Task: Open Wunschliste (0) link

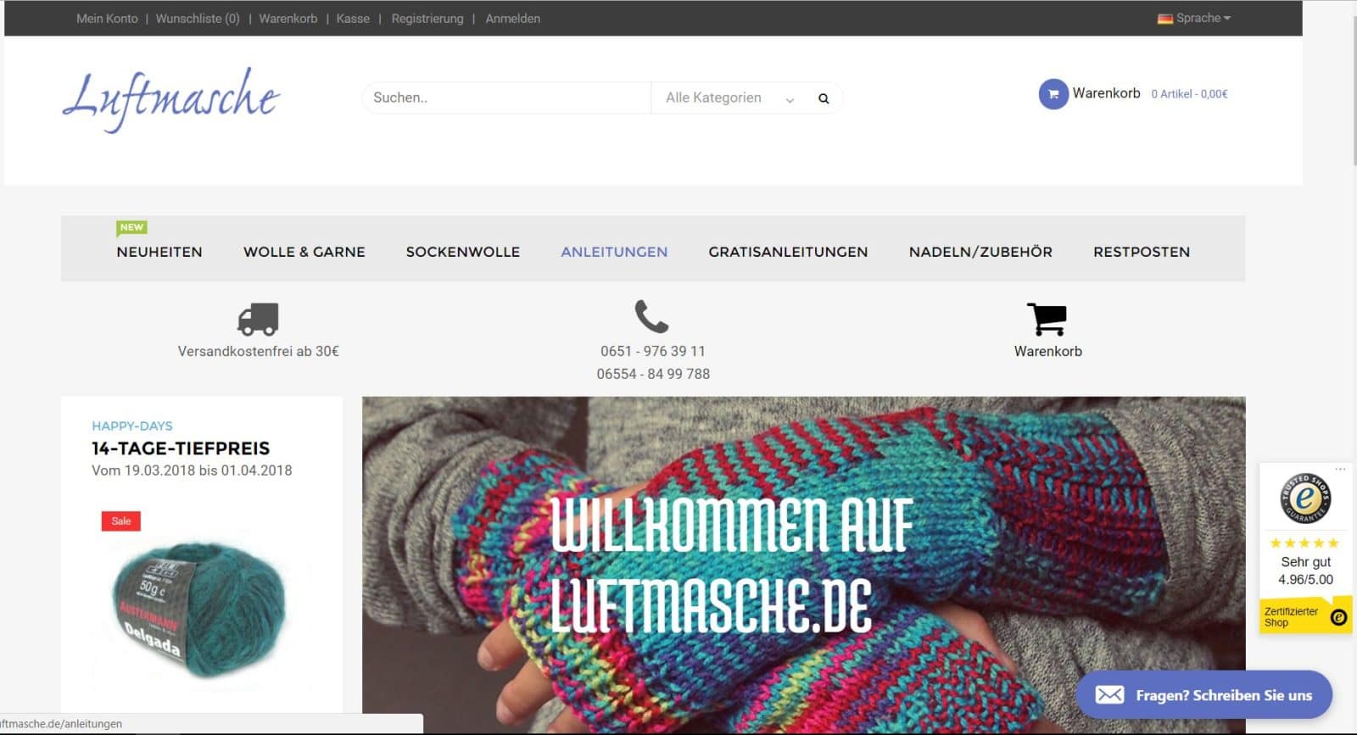Action: point(198,19)
